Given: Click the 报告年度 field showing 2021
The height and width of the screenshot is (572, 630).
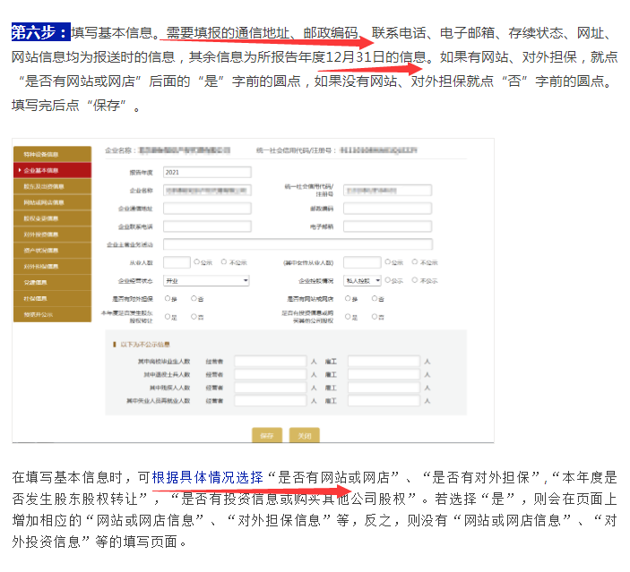Looking at the screenshot, I should click(x=206, y=172).
